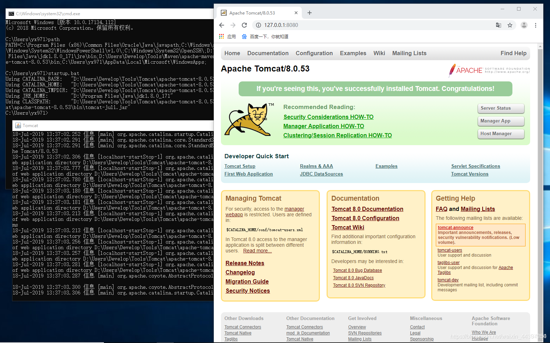Click the browser forward arrow
The height and width of the screenshot is (343, 550).
click(x=233, y=25)
